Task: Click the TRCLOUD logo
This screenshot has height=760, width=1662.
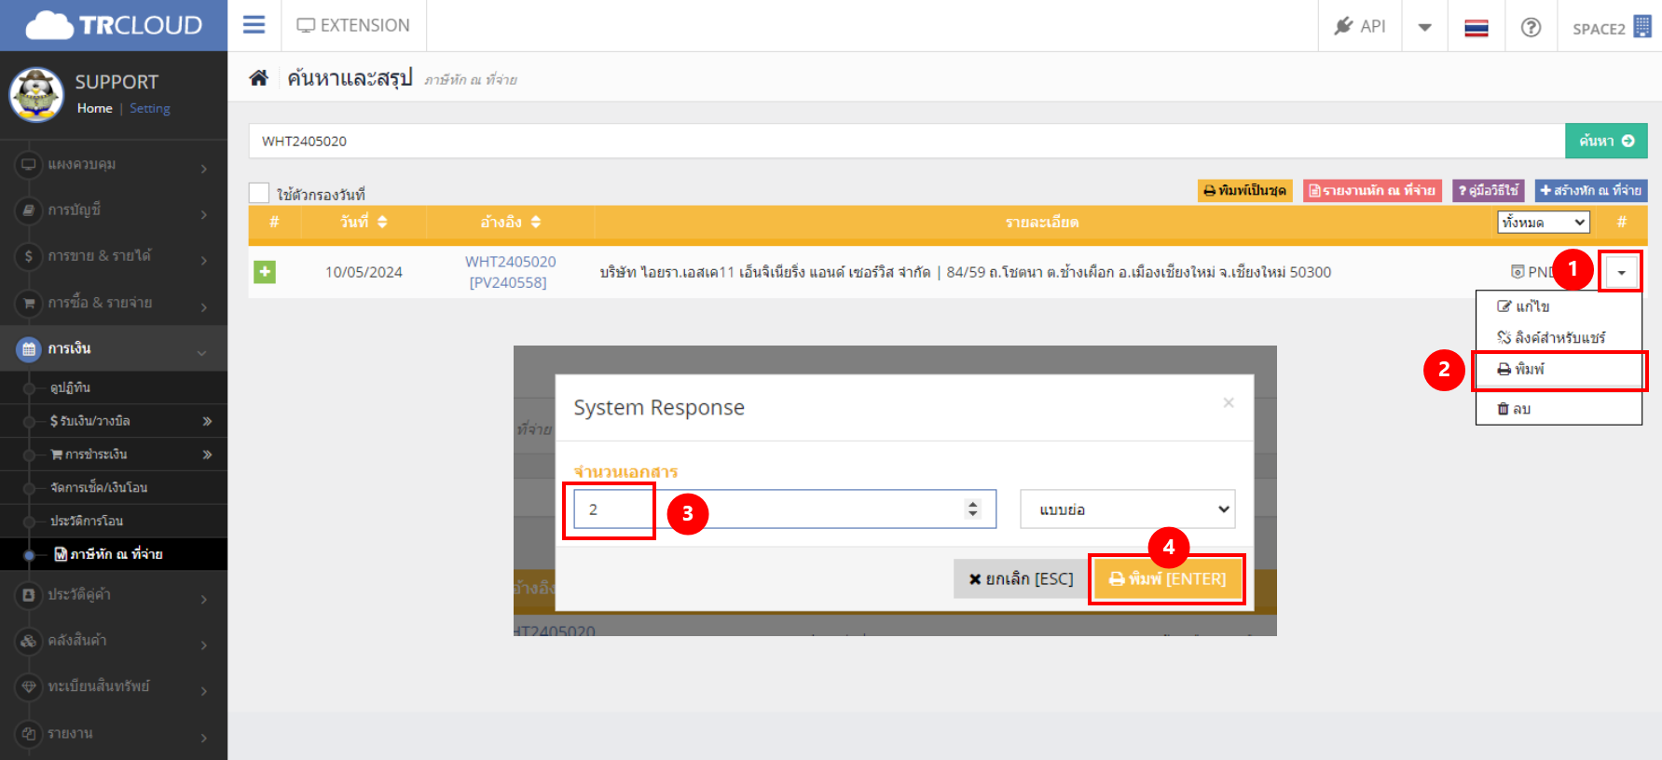Action: pos(114,25)
